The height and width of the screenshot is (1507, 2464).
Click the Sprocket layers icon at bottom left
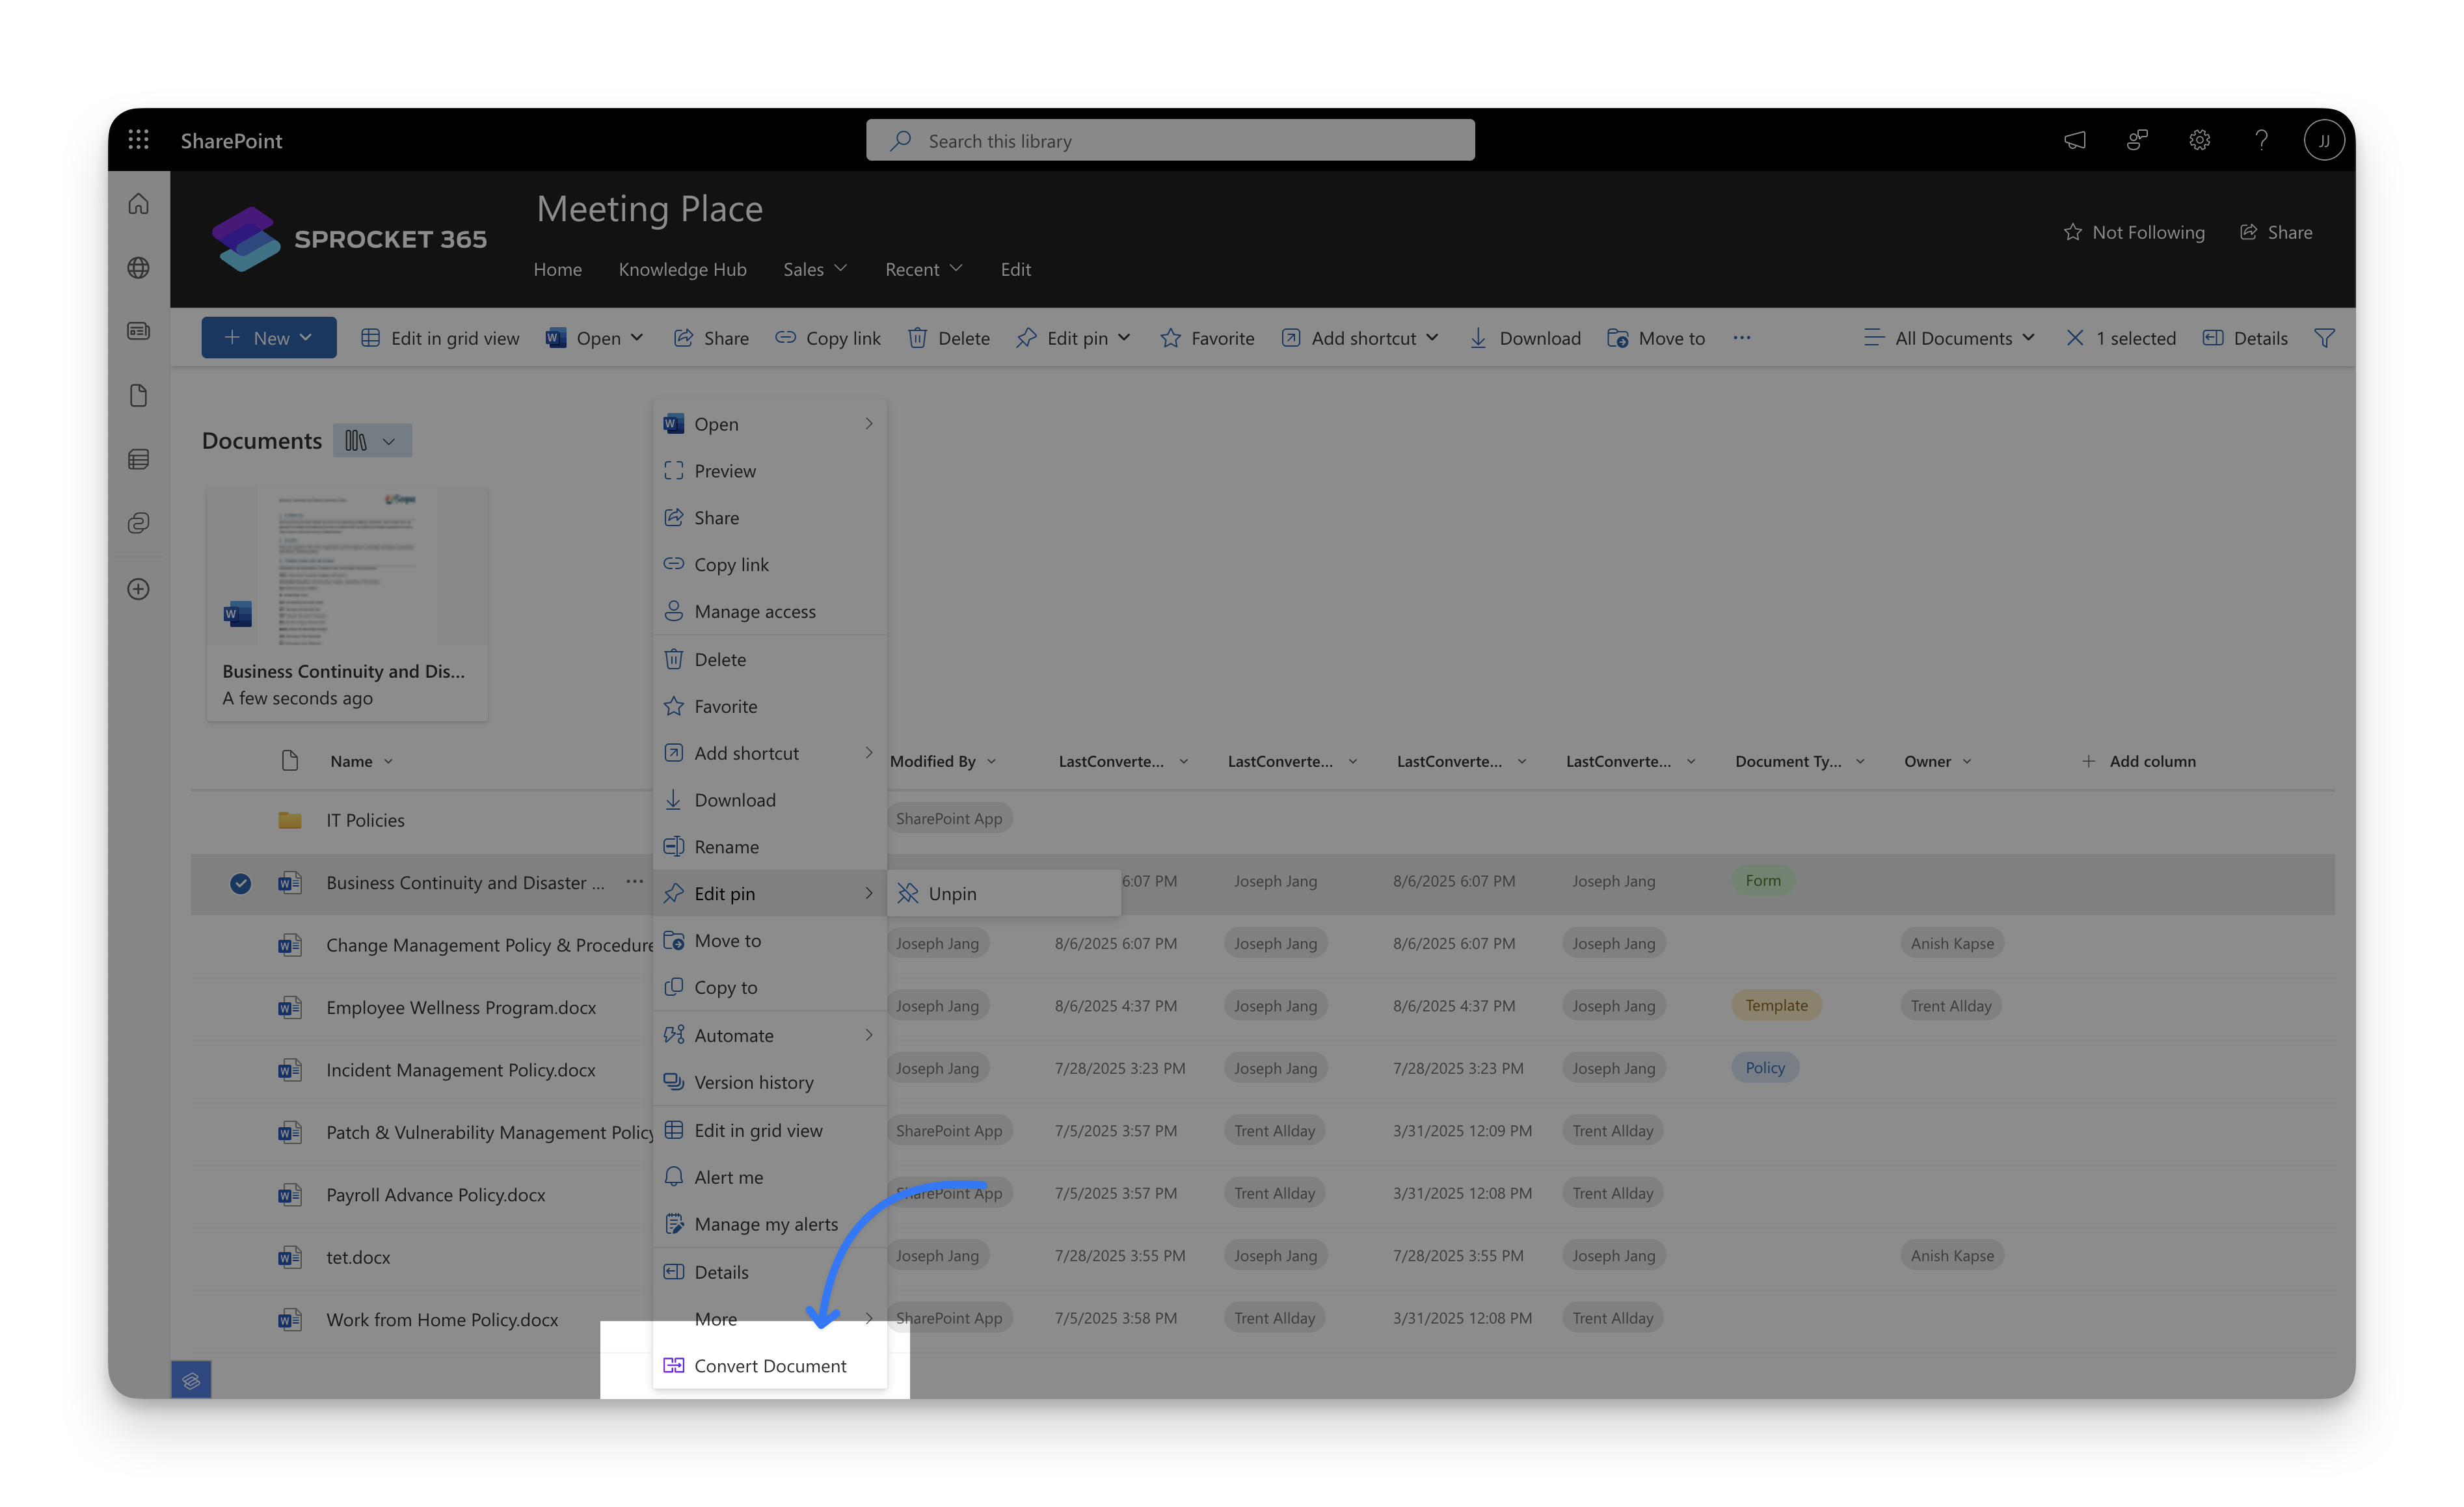coord(191,1380)
